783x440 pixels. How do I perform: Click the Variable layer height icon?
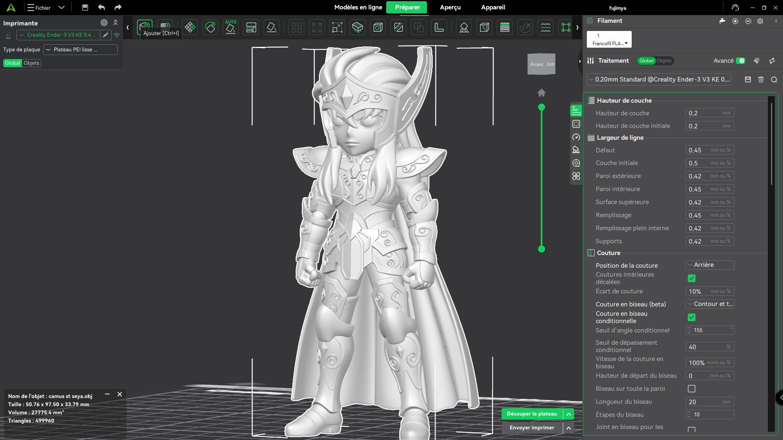point(505,27)
